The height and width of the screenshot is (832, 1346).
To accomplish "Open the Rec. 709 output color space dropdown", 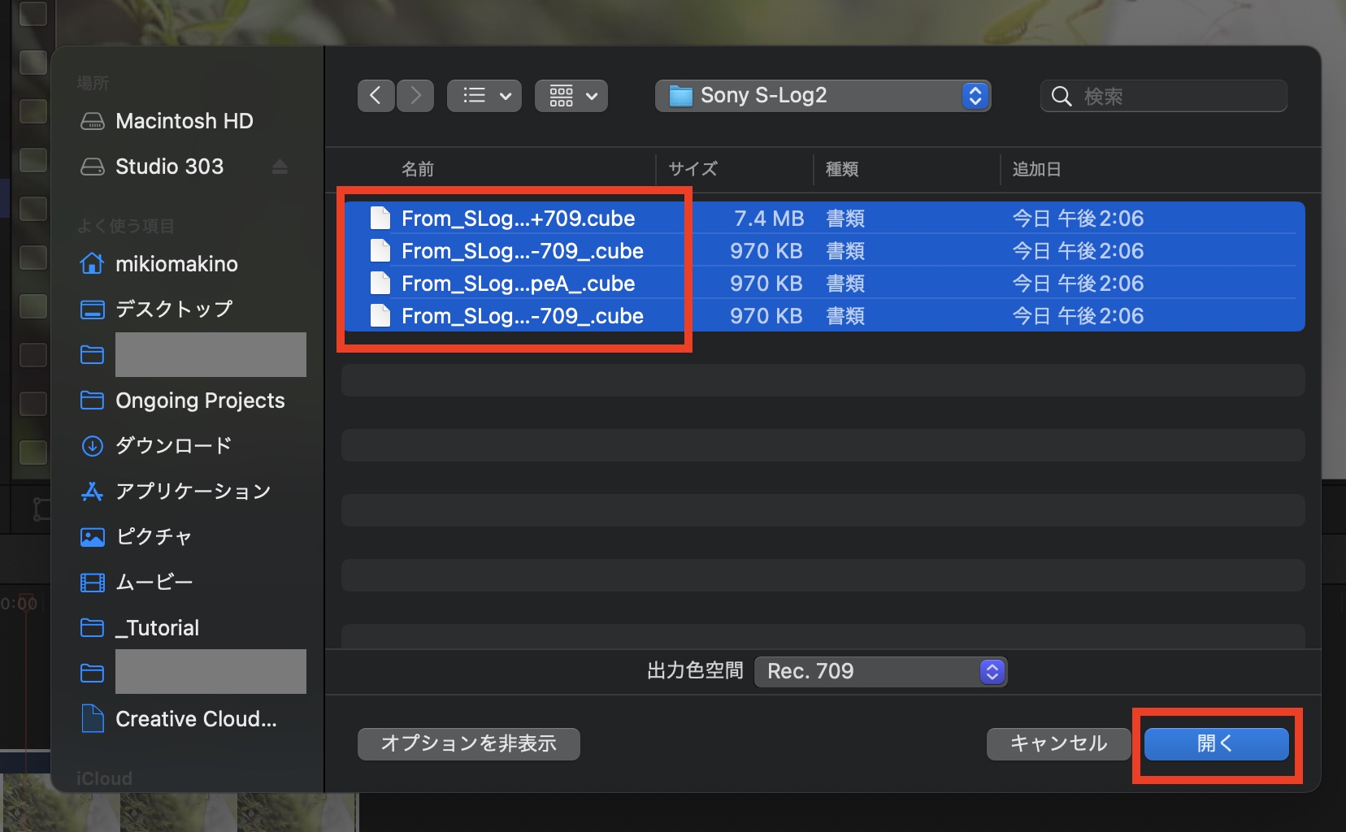I will pos(880,671).
